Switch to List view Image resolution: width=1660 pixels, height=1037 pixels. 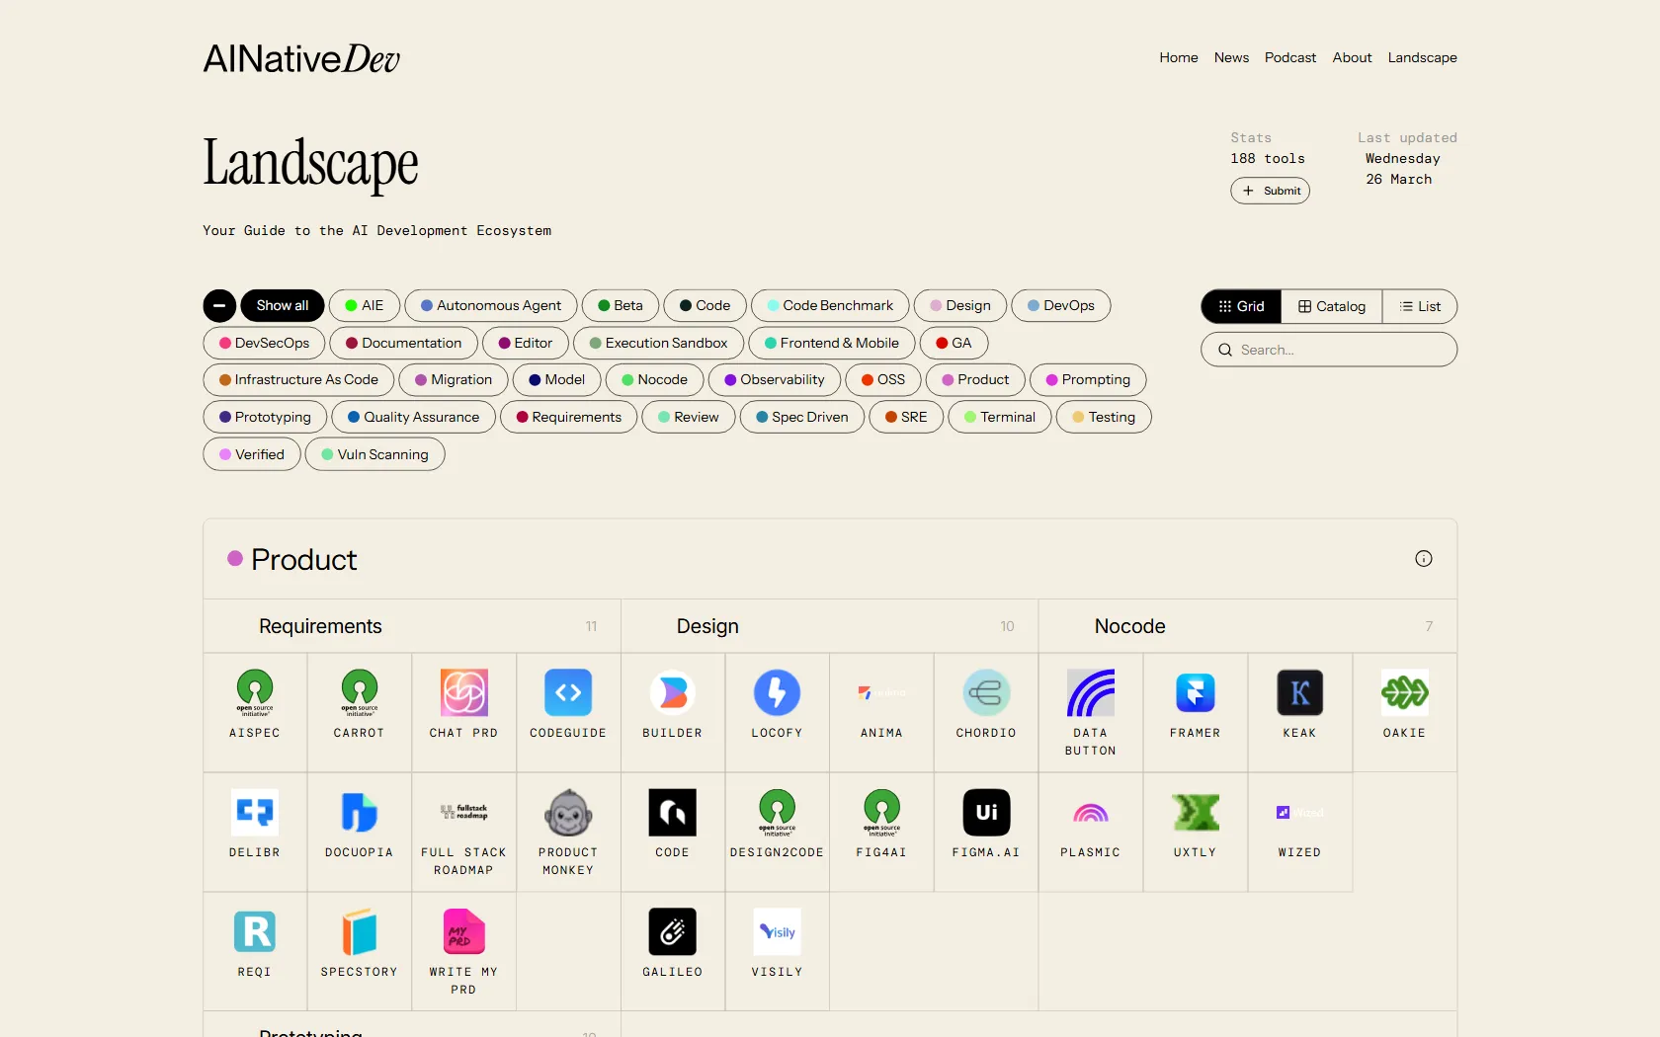click(1420, 306)
